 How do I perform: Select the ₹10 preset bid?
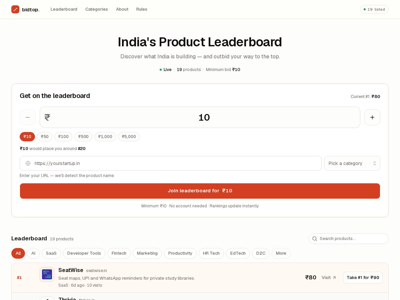click(x=27, y=137)
